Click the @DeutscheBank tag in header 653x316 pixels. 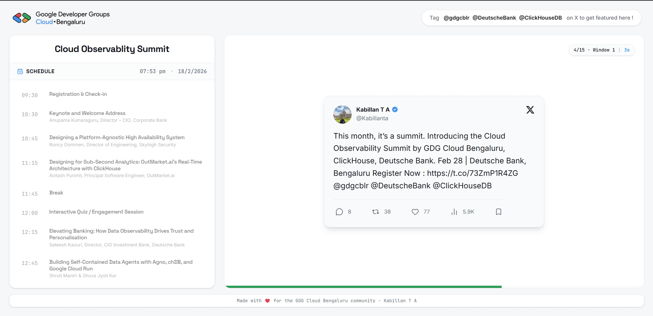[x=494, y=18]
